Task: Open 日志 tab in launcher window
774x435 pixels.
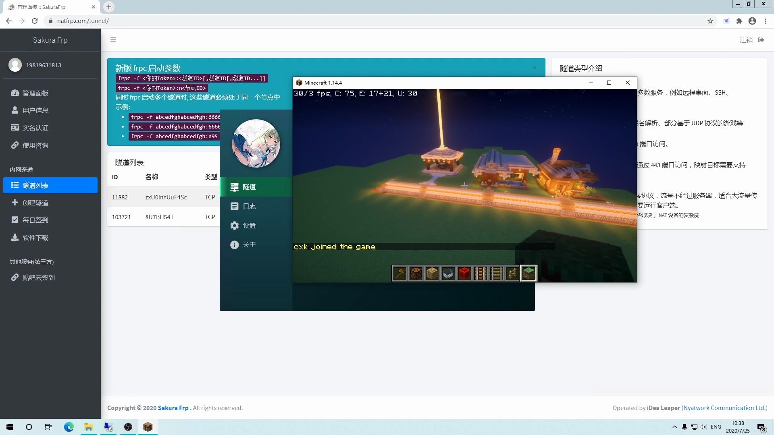Action: pyautogui.click(x=256, y=206)
